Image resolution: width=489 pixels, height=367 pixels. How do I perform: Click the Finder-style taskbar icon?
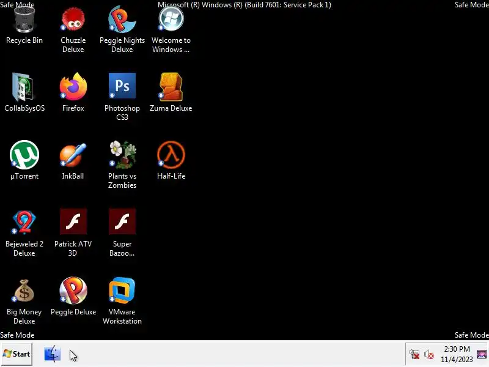pos(53,354)
